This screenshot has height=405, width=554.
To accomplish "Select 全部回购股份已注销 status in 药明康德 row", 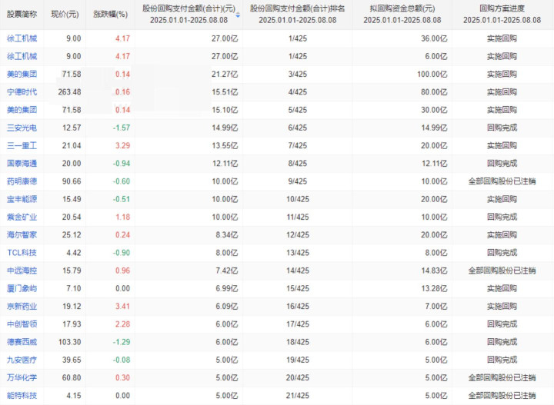I will tap(502, 181).
